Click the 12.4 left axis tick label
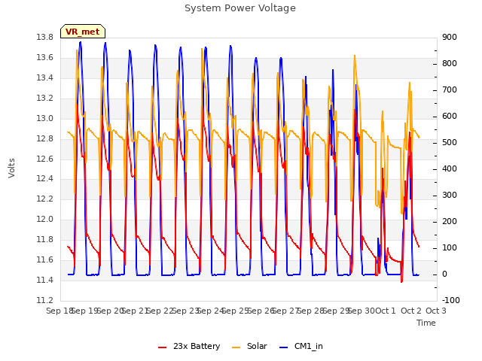This screenshot has width=482, height=361. pyautogui.click(x=44, y=179)
